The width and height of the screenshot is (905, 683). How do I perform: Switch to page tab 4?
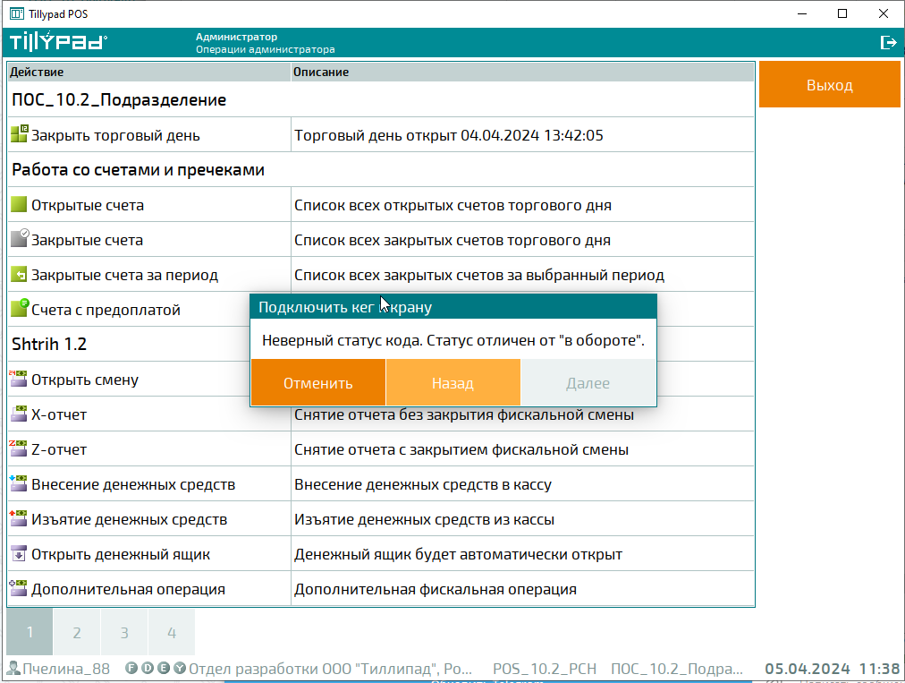point(172,632)
